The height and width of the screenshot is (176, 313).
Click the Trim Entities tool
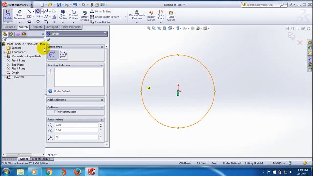63,15
